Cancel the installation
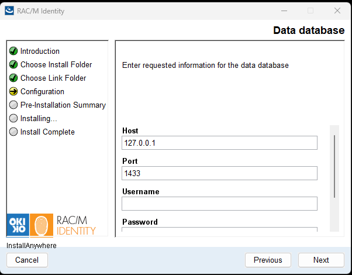The width and height of the screenshot is (352, 275). pos(27,260)
